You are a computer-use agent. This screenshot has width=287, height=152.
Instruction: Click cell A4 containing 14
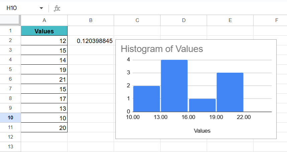point(44,60)
